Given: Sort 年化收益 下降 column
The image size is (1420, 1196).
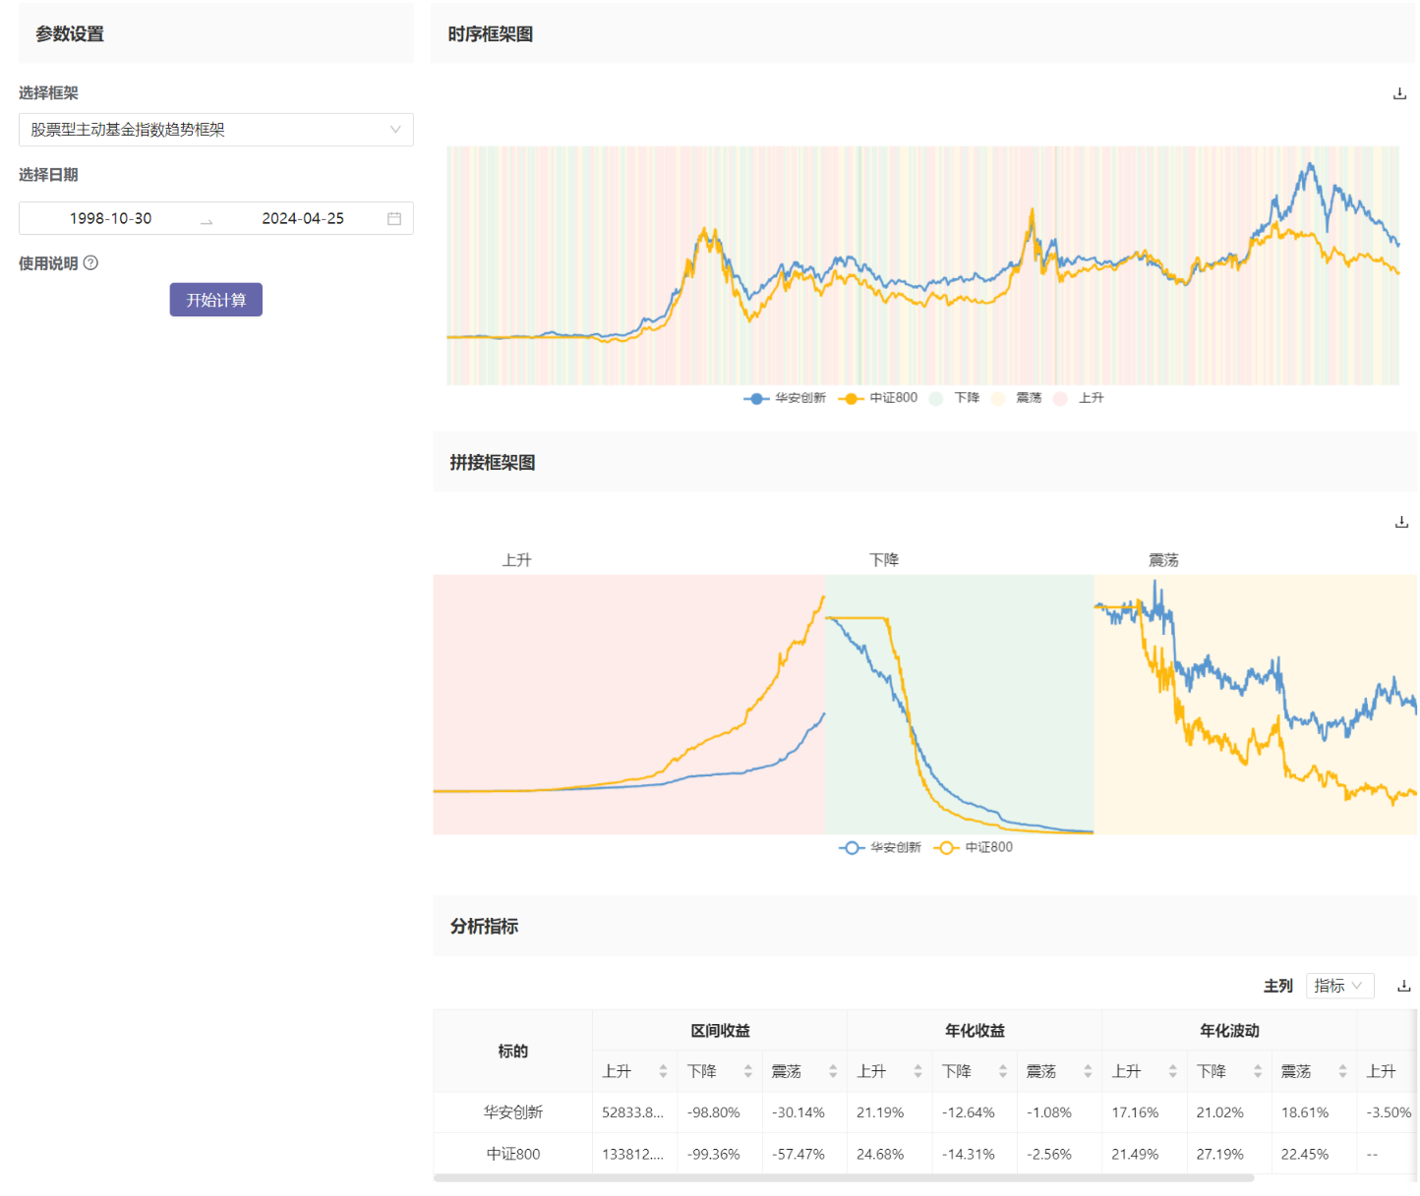Looking at the screenshot, I should pos(1002,1071).
